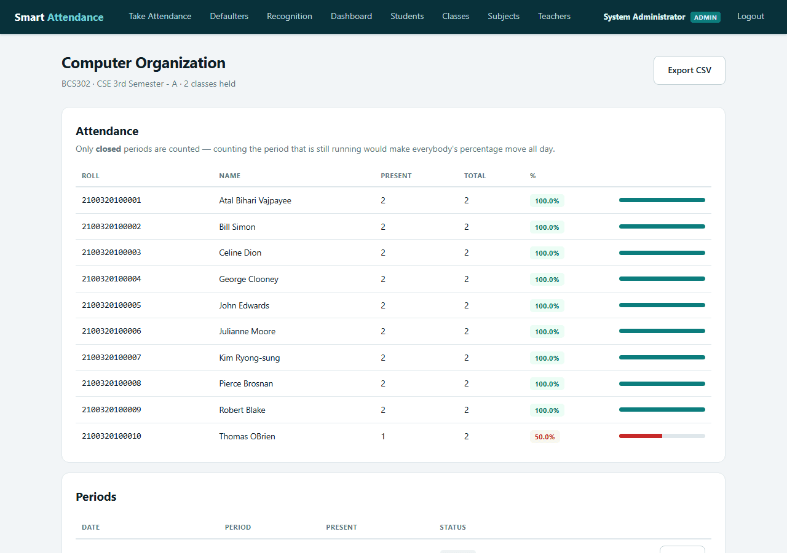
Task: Click the Export CSV button
Action: (689, 70)
